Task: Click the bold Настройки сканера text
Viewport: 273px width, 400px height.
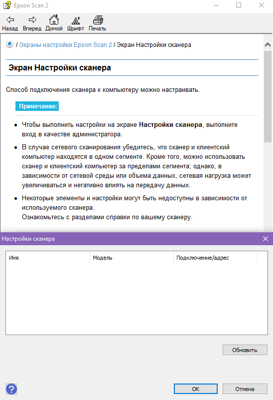Action: click(x=170, y=125)
